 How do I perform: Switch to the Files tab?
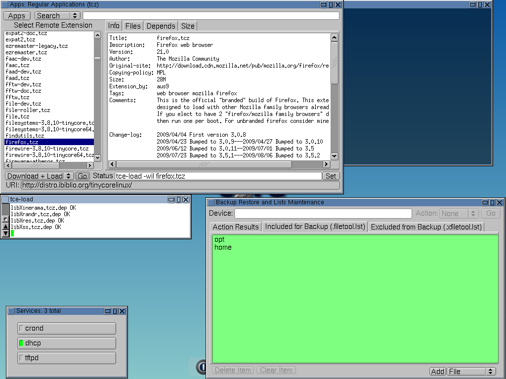point(133,26)
